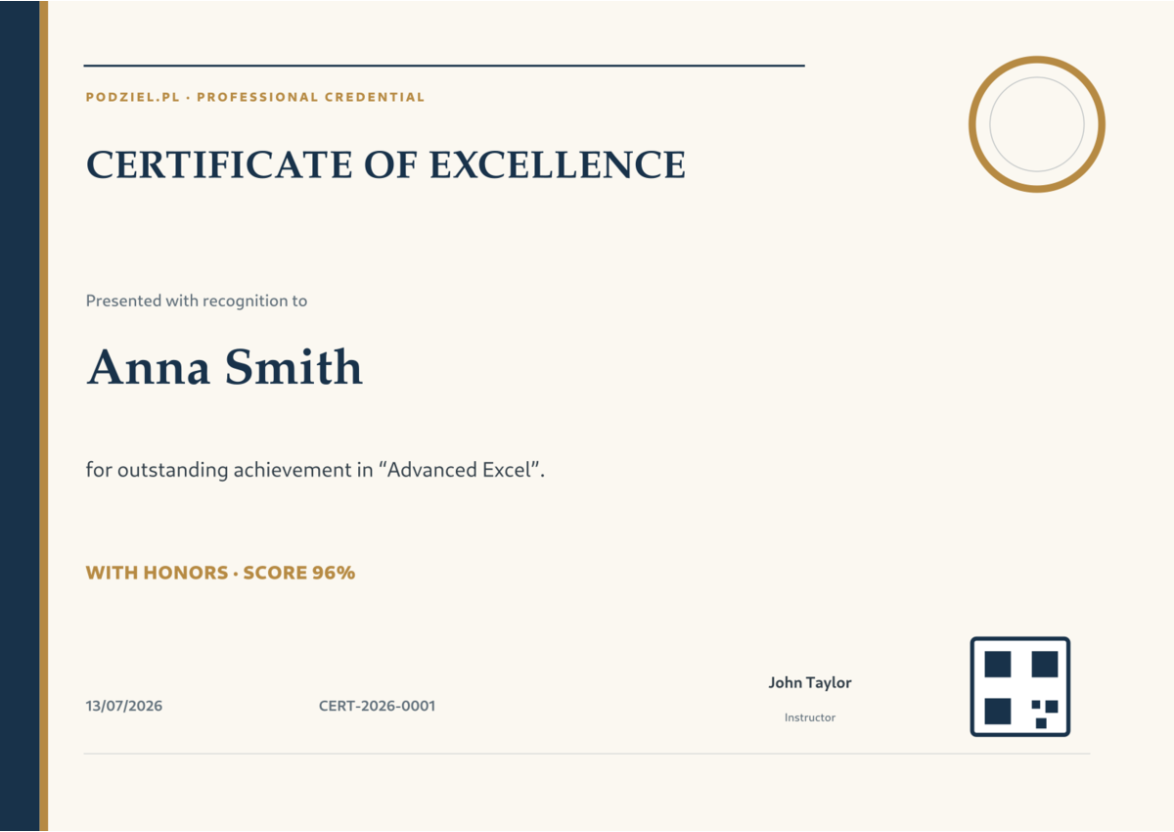Select the 'Advanced Excel' achievement line
This screenshot has height=832, width=1174.
pos(315,470)
